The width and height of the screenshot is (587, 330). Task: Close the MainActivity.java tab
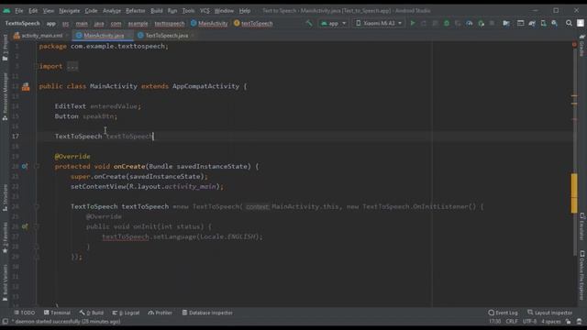tap(129, 36)
